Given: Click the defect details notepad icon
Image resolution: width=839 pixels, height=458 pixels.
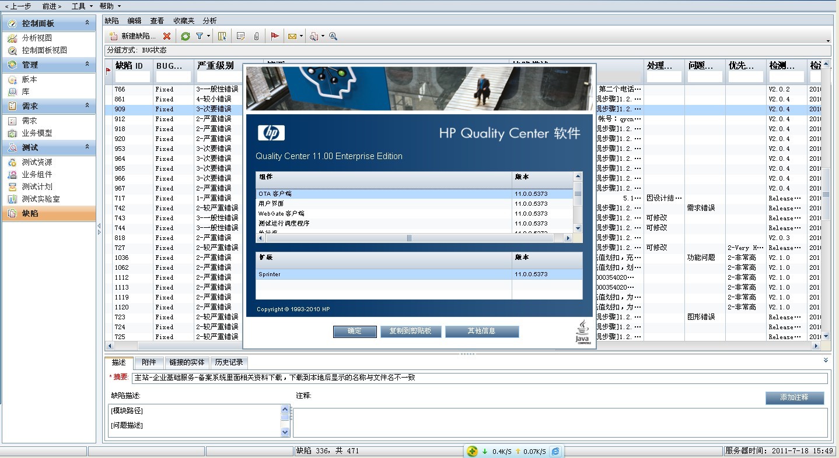Looking at the screenshot, I should coord(240,36).
